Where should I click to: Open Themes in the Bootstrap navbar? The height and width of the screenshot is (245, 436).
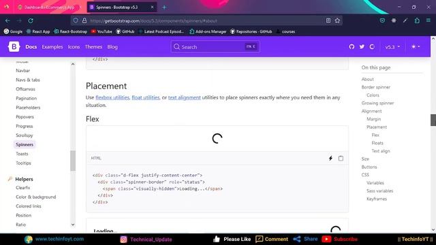pos(93,47)
